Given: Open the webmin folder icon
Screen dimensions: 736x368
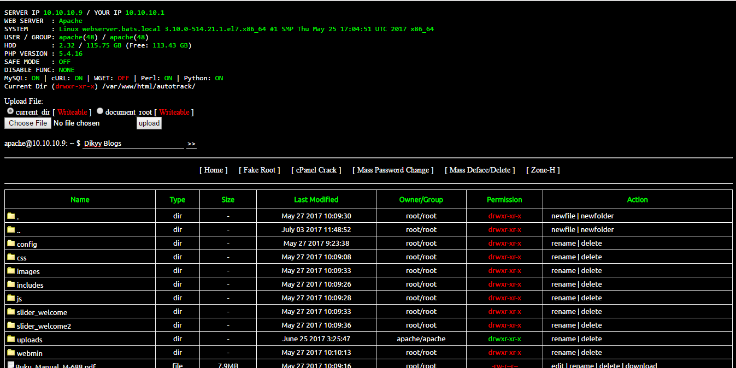Looking at the screenshot, I should coord(11,352).
